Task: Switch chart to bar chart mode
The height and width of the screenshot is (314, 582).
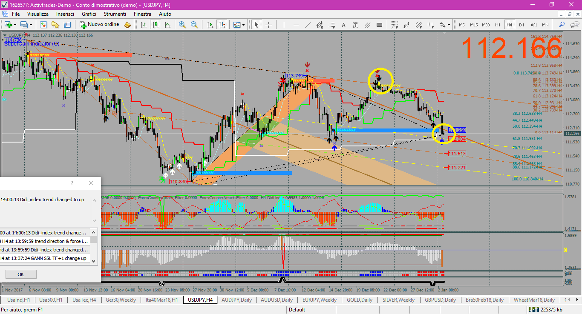Action: (144, 25)
